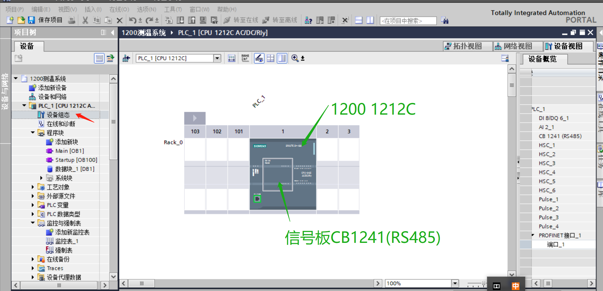This screenshot has width=603, height=291.
Task: Click the device canvas vertical scrollbar thumb
Action: 512,85
